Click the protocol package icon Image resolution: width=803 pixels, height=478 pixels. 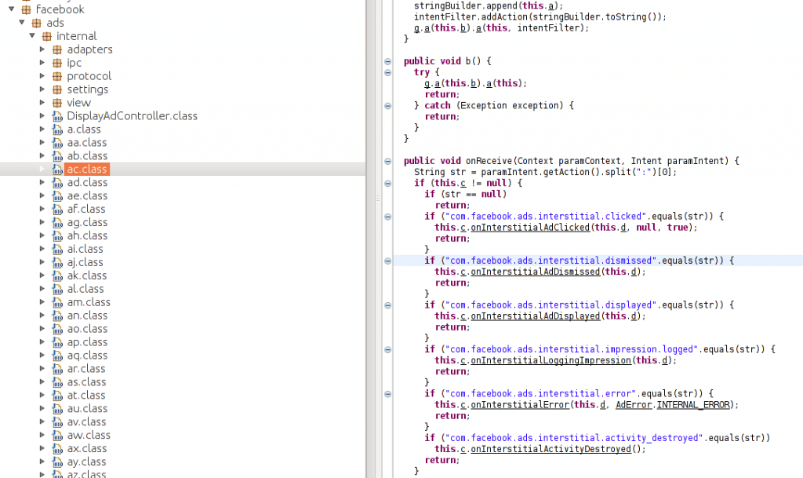[57, 76]
